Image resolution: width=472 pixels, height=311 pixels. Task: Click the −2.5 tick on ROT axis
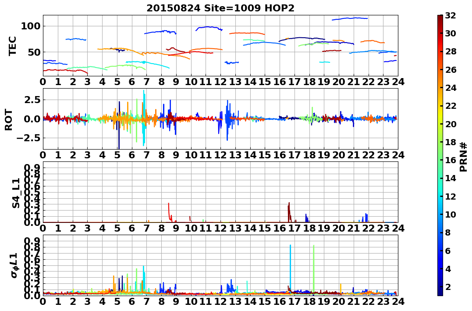28,138
